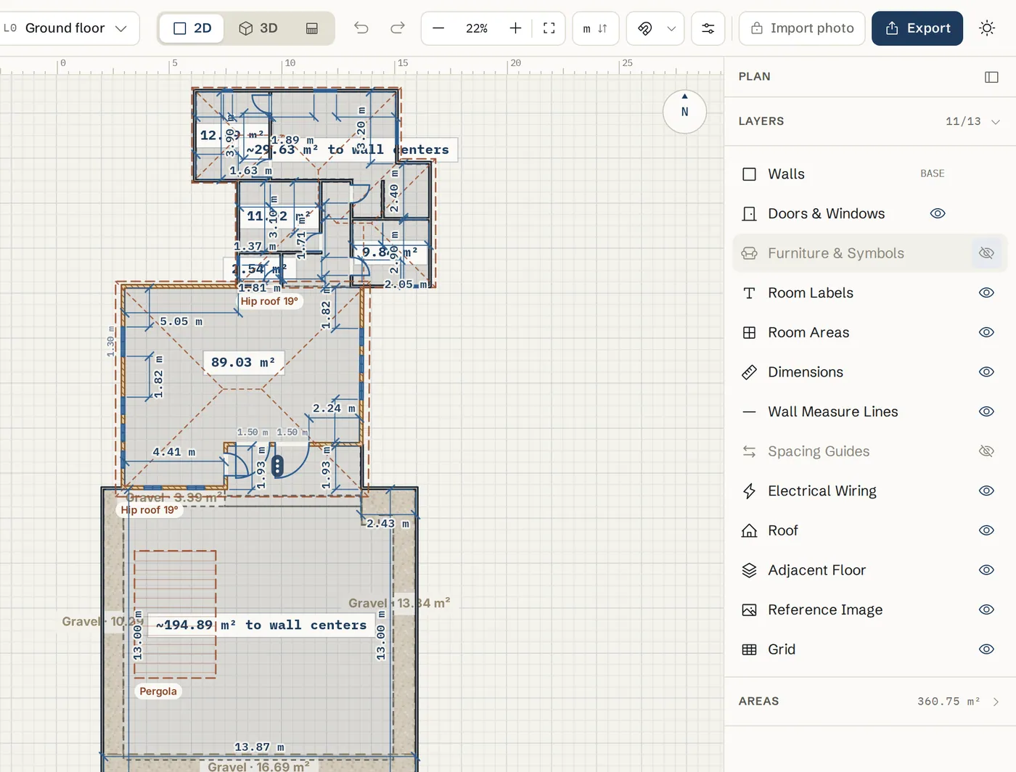This screenshot has width=1016, height=772.
Task: Fit plan to screen icon
Action: point(549,28)
